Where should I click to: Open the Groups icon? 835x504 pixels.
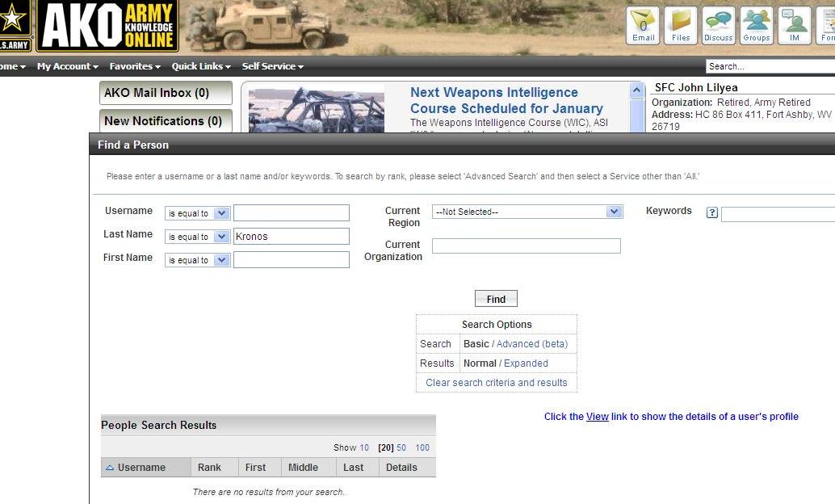pos(757,25)
